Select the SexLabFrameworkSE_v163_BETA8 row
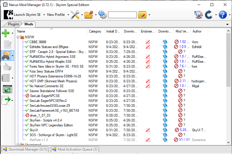Screen dimensions: 232x154 (x=54, y=111)
